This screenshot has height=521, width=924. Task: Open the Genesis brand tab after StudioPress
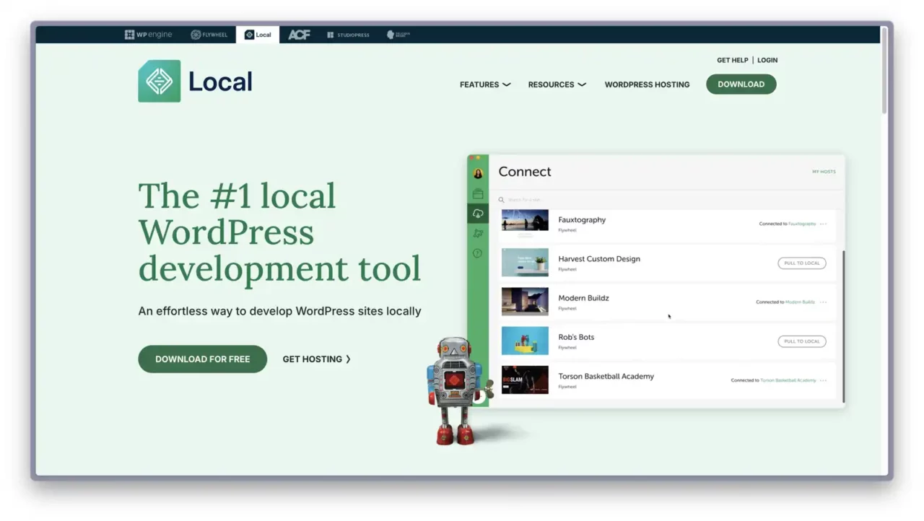(x=398, y=35)
